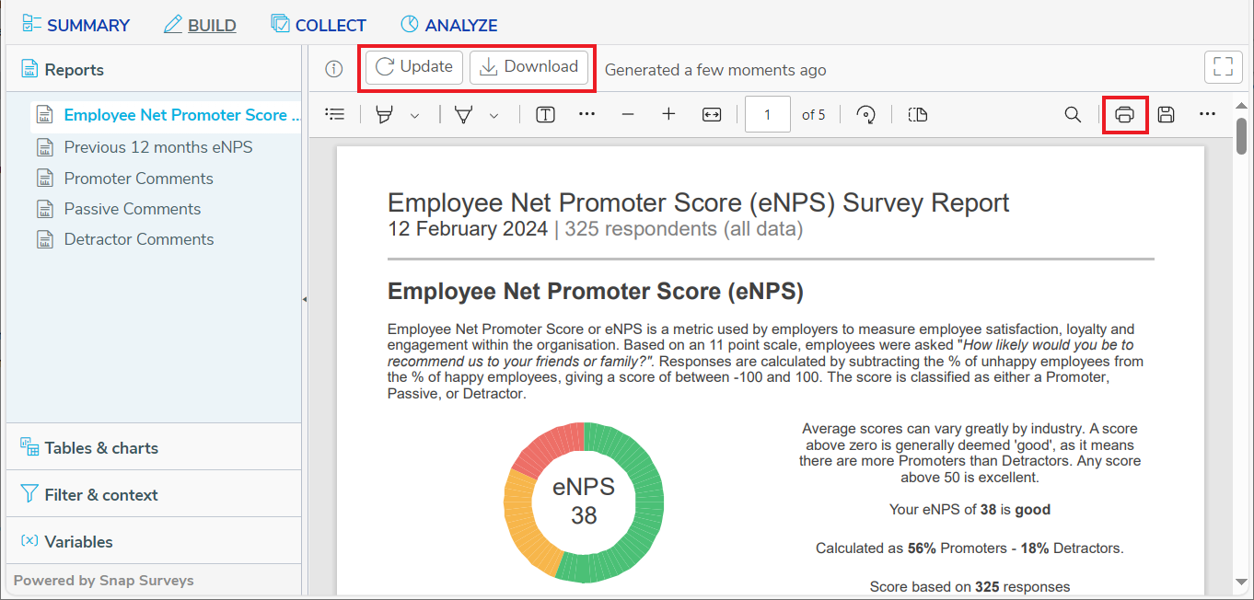Open the document outline view

[x=334, y=114]
